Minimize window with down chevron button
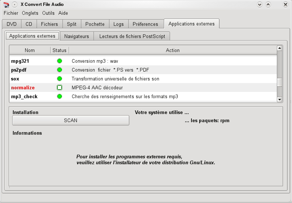The width and height of the screenshot is (292, 203). point(259,4)
